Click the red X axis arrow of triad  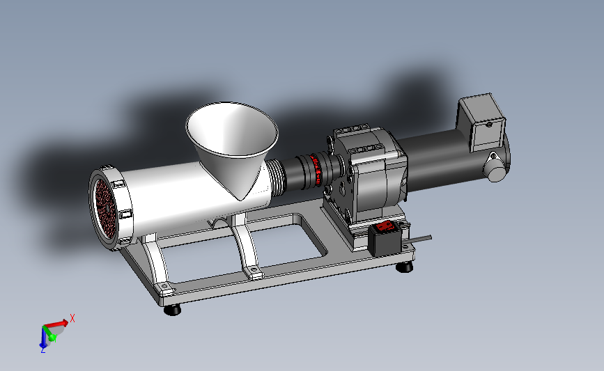(58, 324)
